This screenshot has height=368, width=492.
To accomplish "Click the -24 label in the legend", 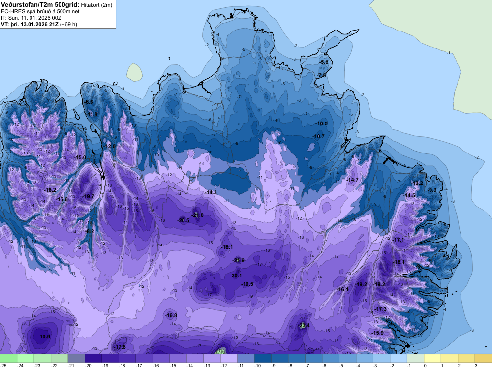I will click(x=21, y=365).
